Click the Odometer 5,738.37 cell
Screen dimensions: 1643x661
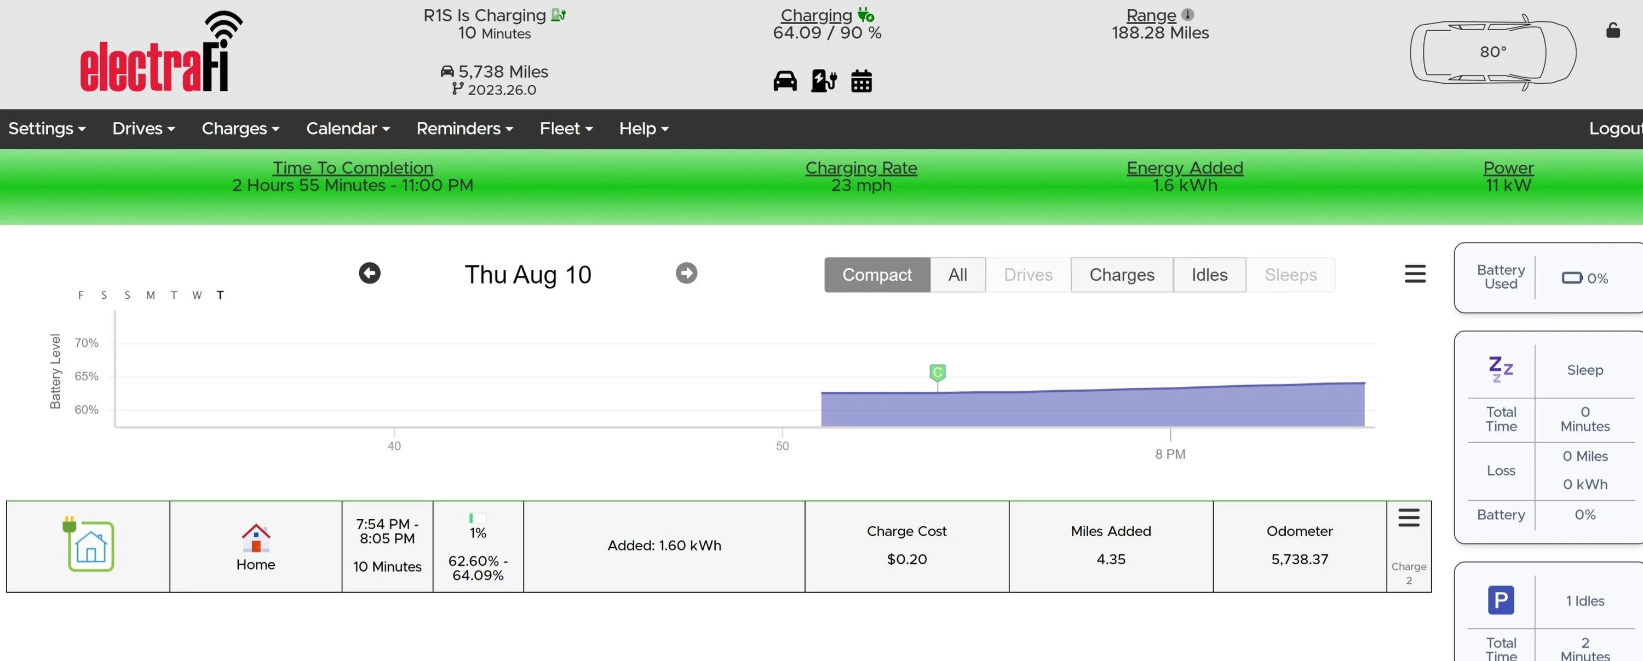click(1299, 546)
